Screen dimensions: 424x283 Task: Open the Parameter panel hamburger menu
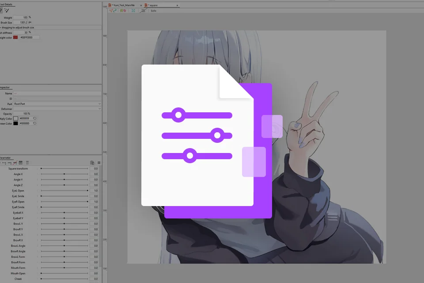[x=99, y=163]
